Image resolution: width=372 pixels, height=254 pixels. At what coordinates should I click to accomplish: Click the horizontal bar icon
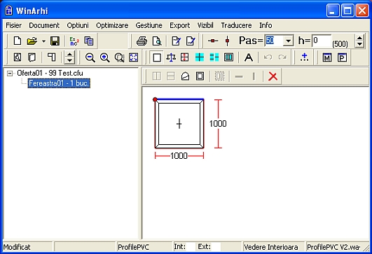(239, 76)
